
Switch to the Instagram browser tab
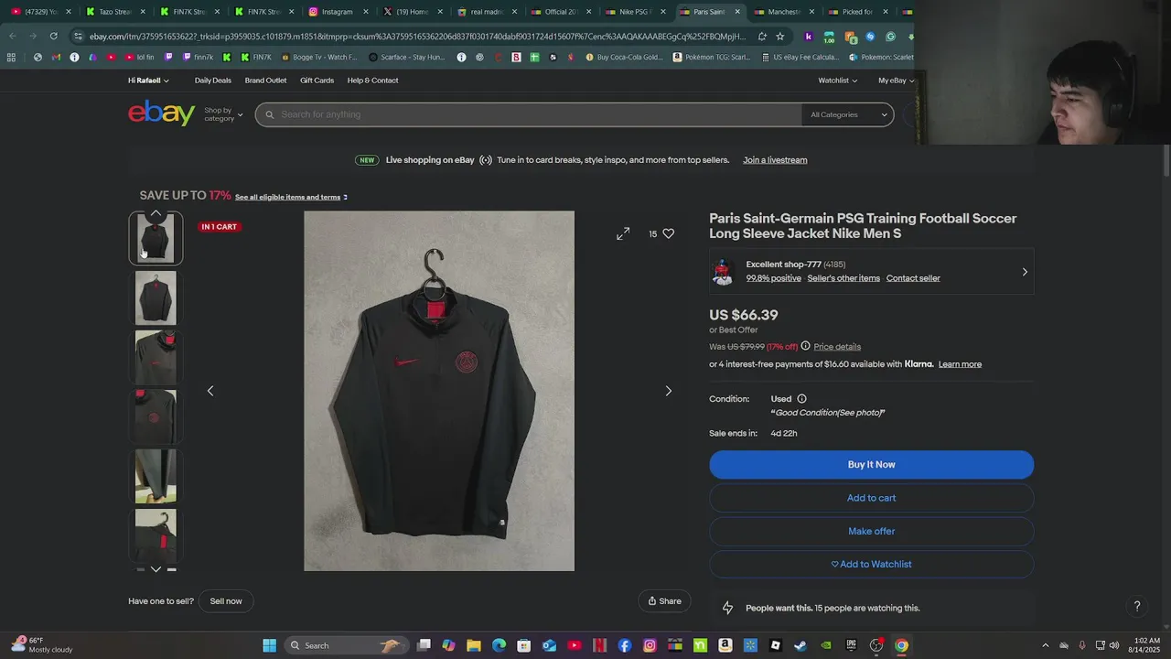click(x=338, y=12)
